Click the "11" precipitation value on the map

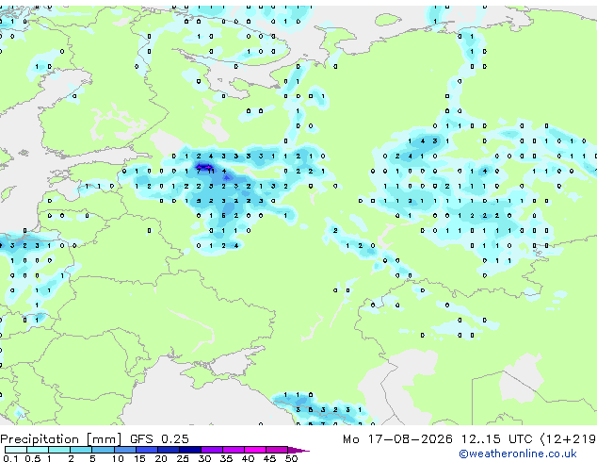click(x=211, y=172)
